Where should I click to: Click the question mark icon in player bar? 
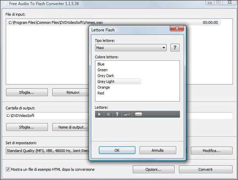[x=117, y=114]
